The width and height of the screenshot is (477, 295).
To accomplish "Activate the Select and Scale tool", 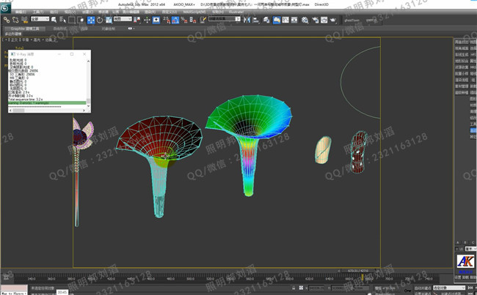I will pos(109,20).
